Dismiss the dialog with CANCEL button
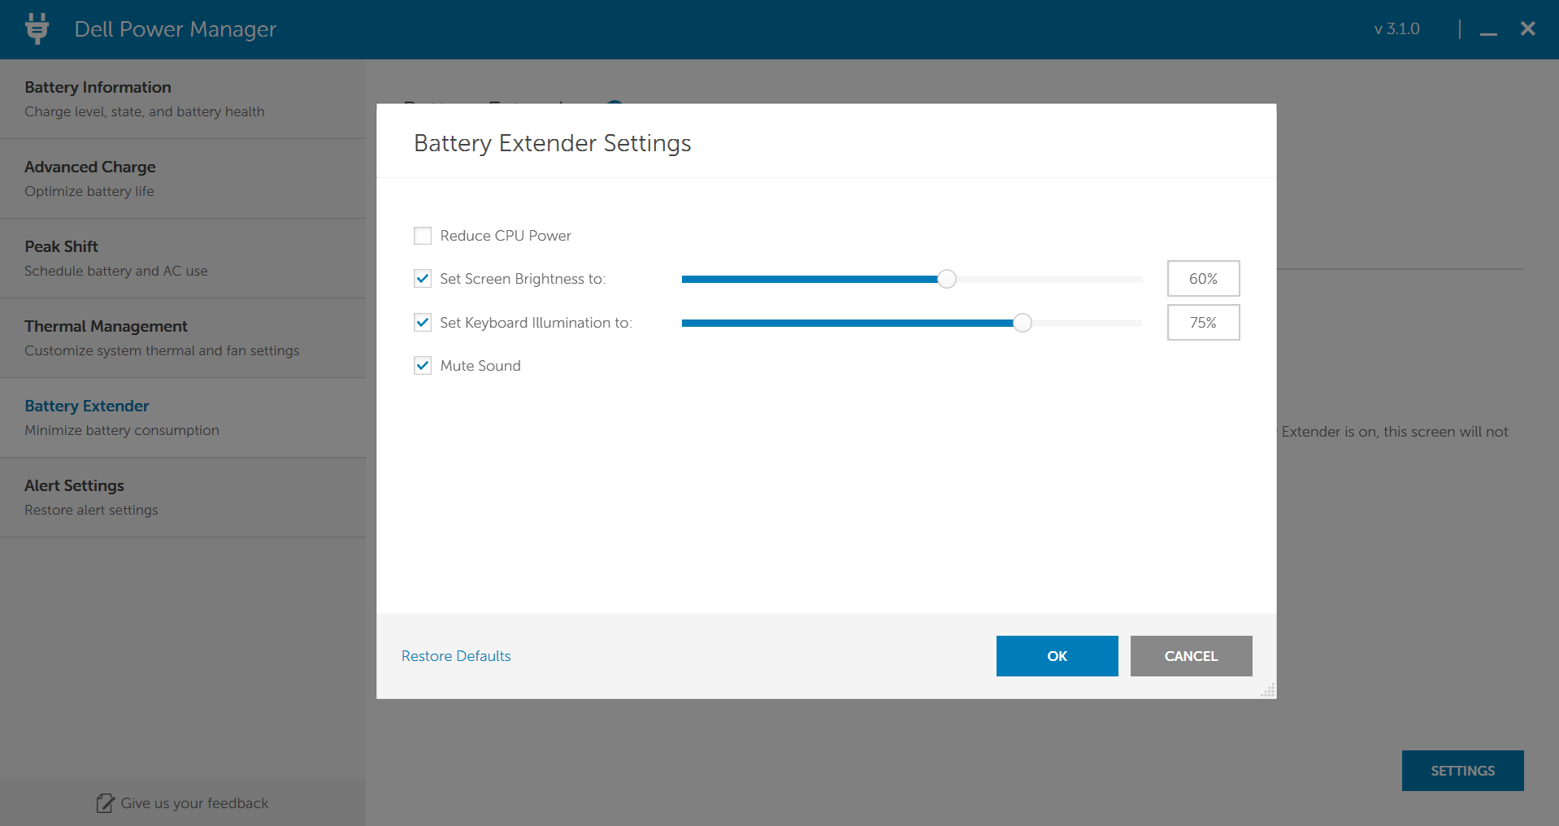Viewport: 1559px width, 826px height. pyautogui.click(x=1192, y=656)
